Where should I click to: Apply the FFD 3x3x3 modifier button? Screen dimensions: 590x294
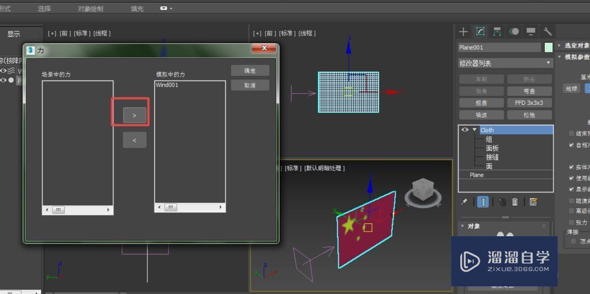pos(529,103)
